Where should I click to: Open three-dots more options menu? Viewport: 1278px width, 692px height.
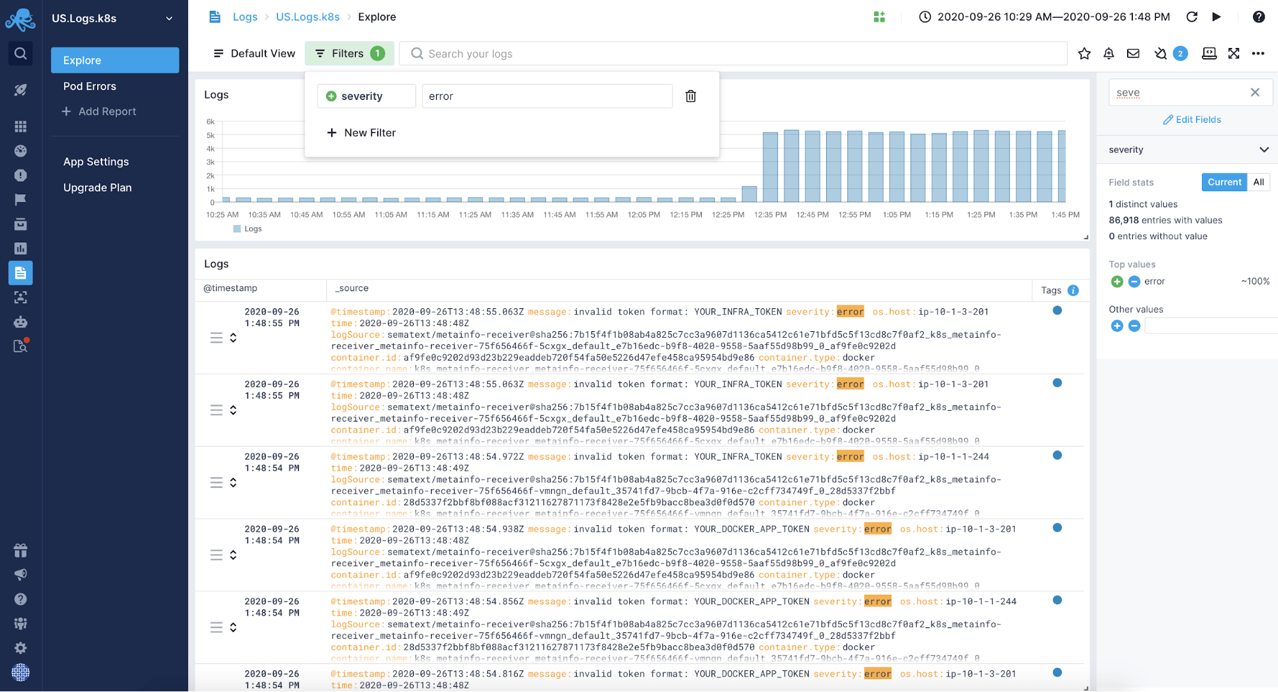click(x=1258, y=54)
